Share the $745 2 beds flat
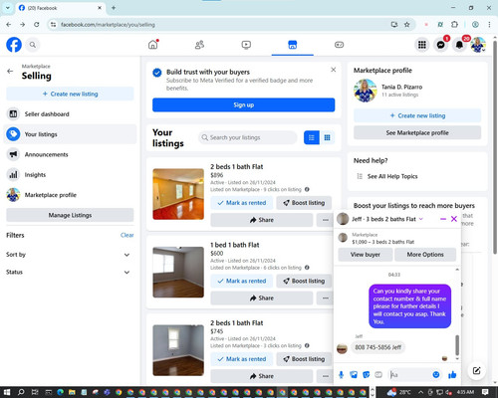 [x=262, y=376]
